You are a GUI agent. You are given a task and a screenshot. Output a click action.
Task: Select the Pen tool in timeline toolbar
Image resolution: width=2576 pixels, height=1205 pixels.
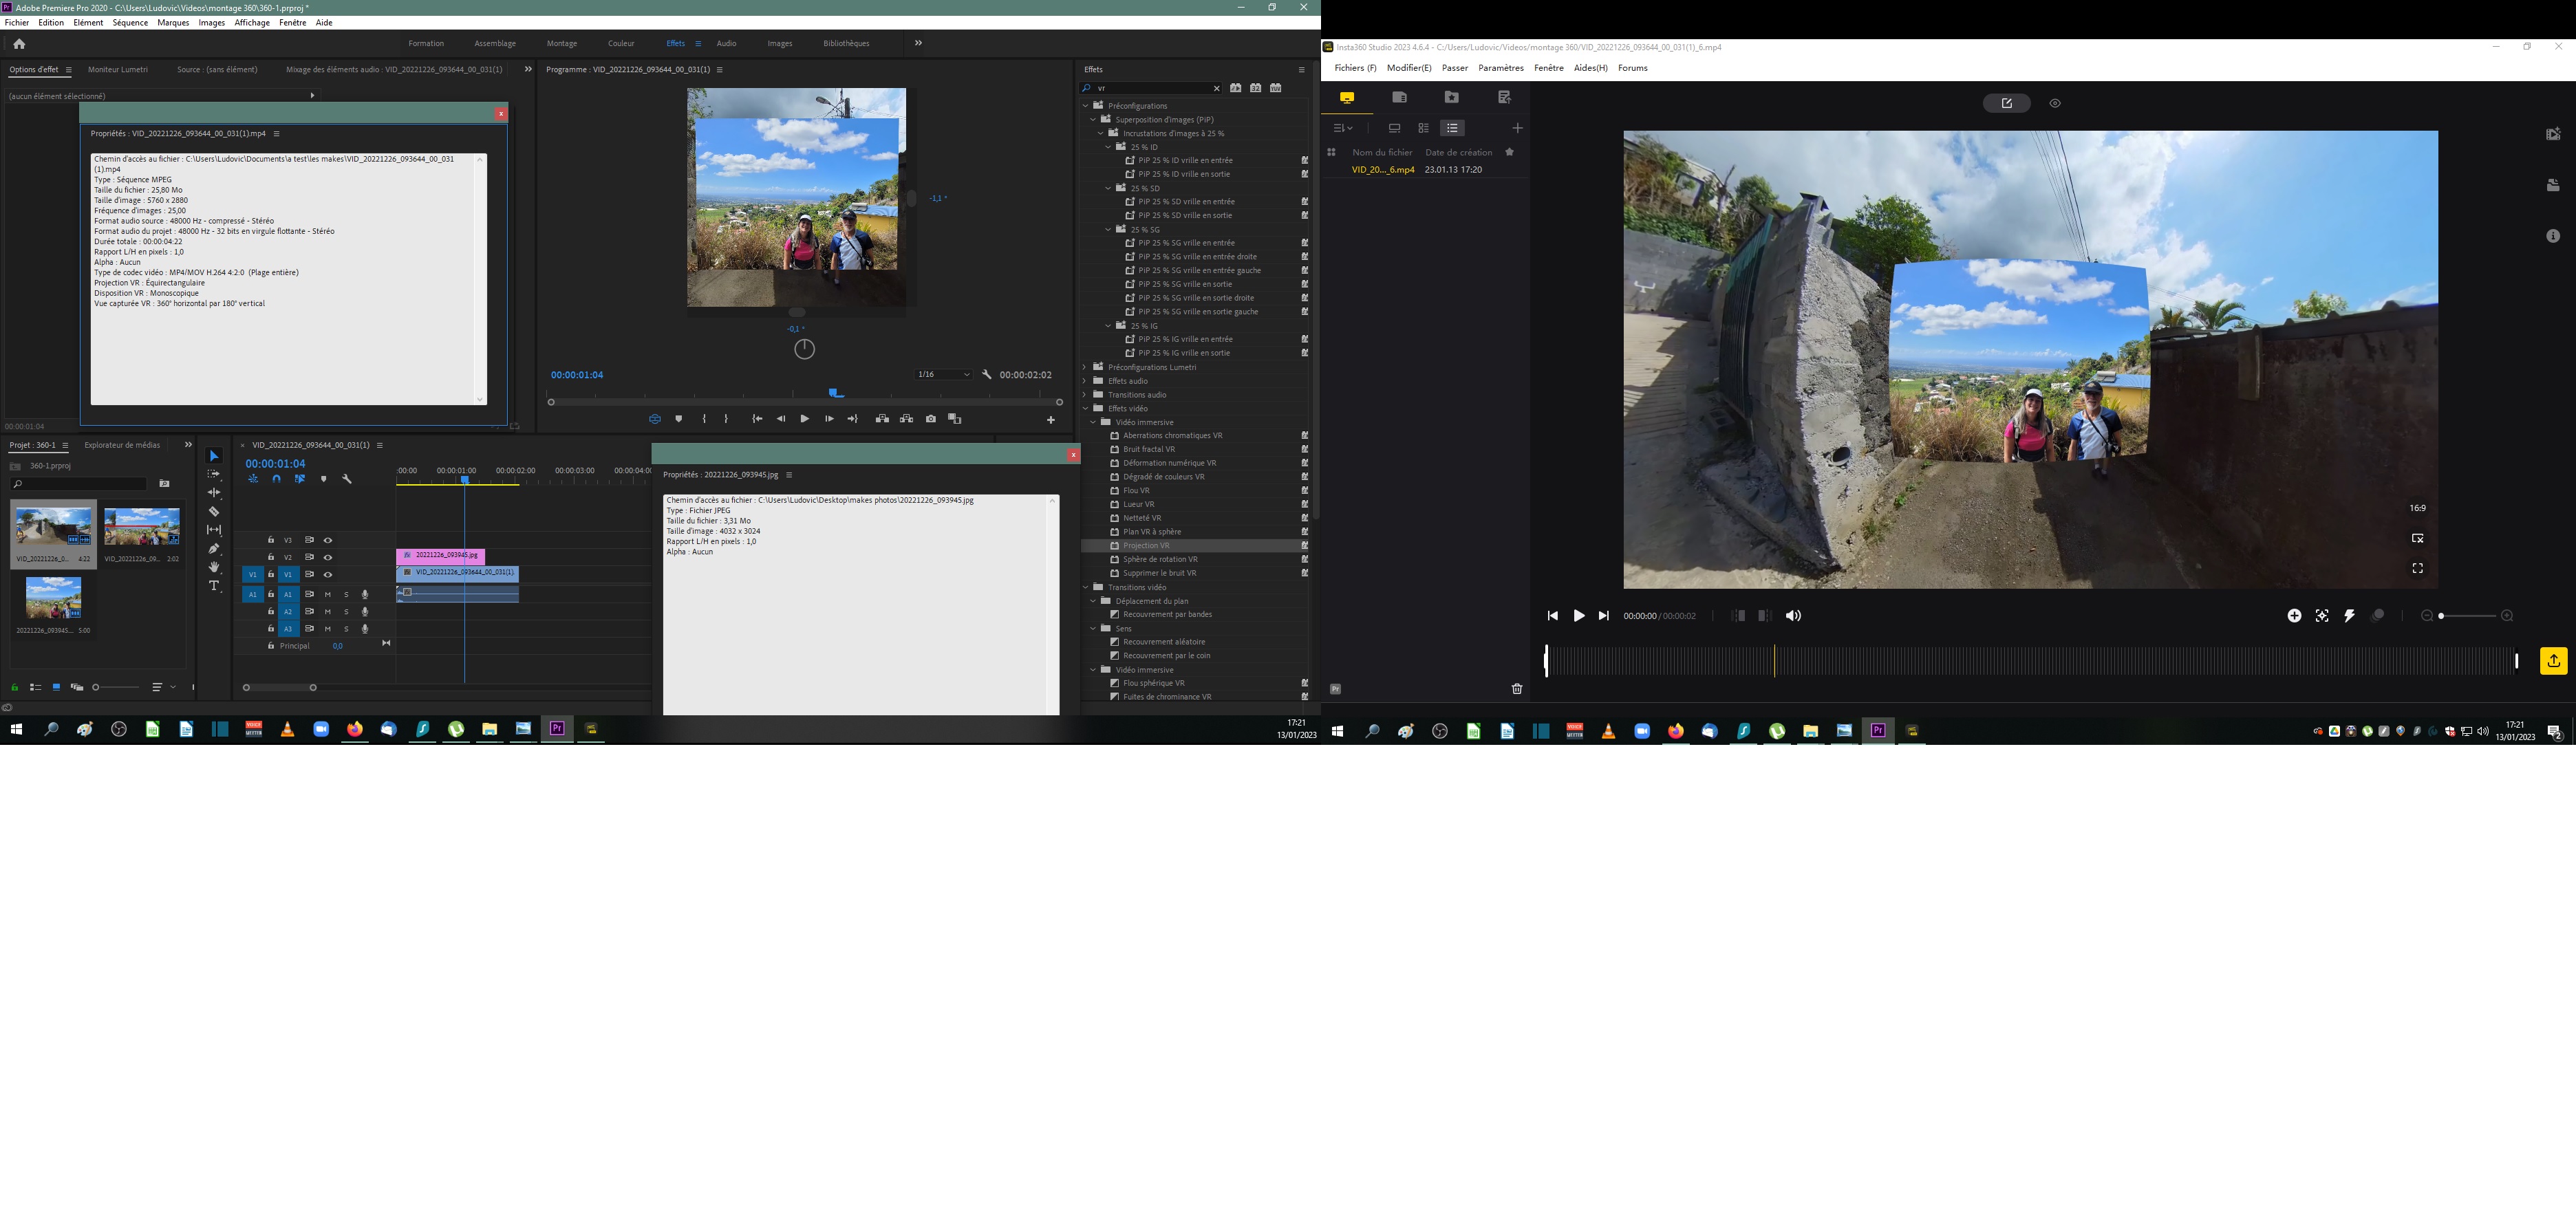coord(214,548)
